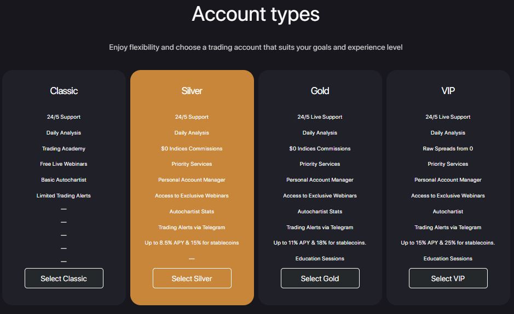This screenshot has width=514, height=314.
Task: Pick the Select Gold button
Action: (x=320, y=278)
